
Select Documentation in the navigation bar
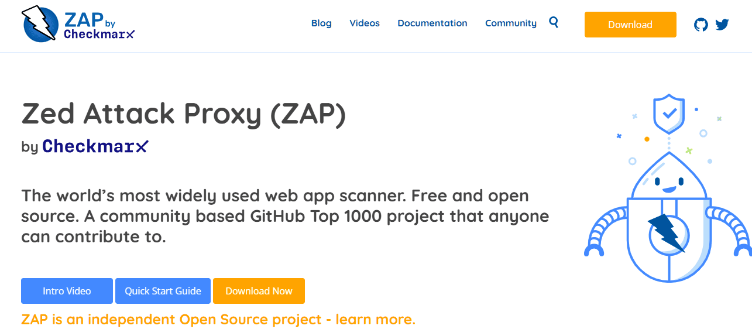click(x=432, y=23)
